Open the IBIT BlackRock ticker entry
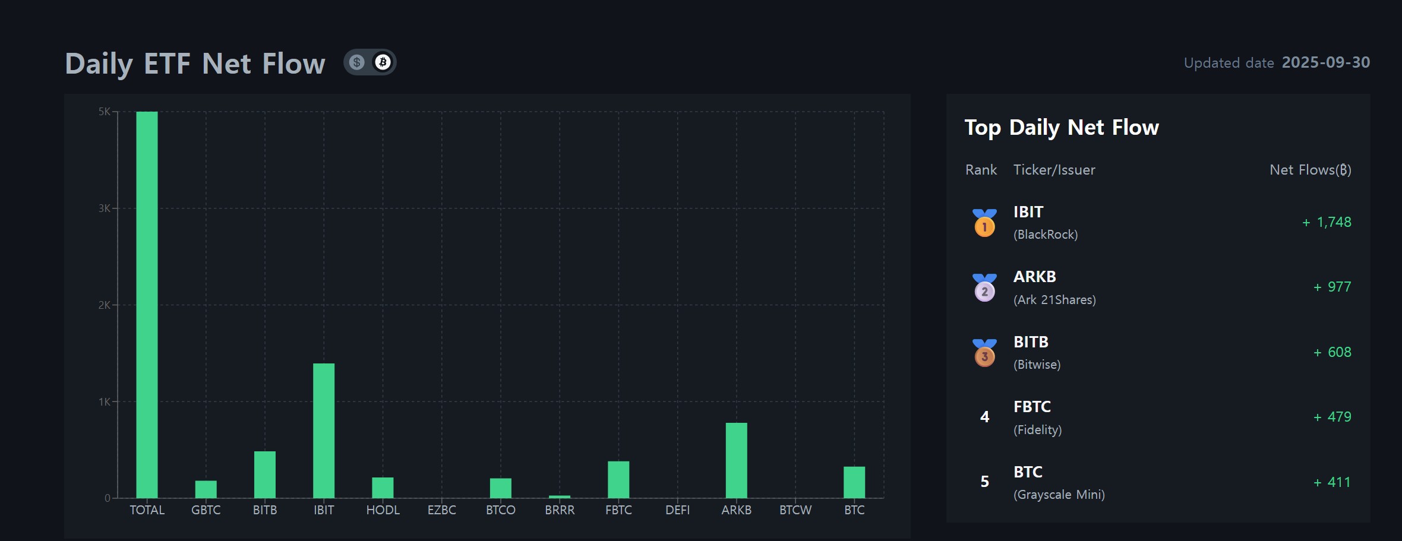The height and width of the screenshot is (541, 1402). coord(1045,223)
